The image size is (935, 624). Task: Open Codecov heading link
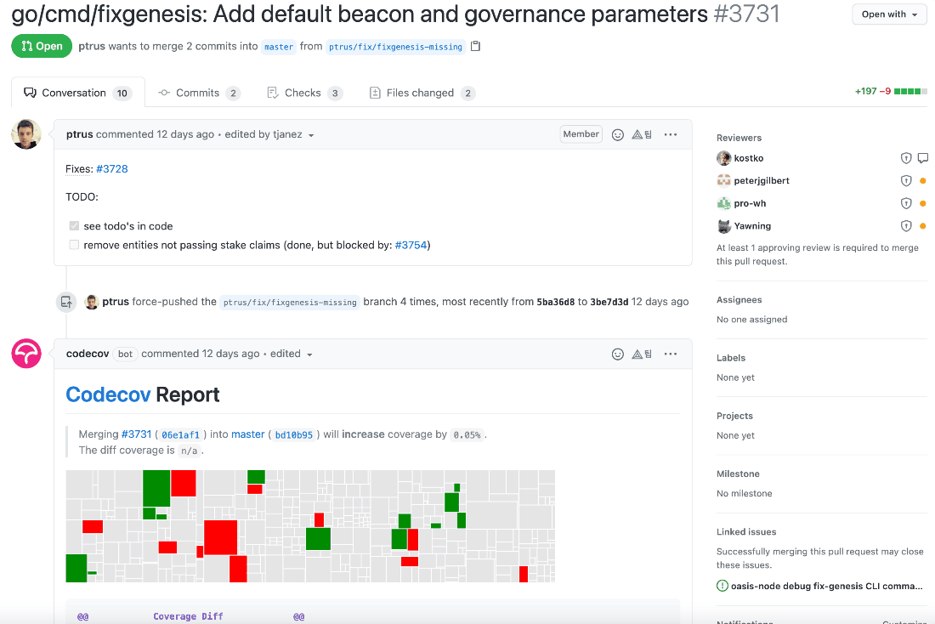[108, 395]
